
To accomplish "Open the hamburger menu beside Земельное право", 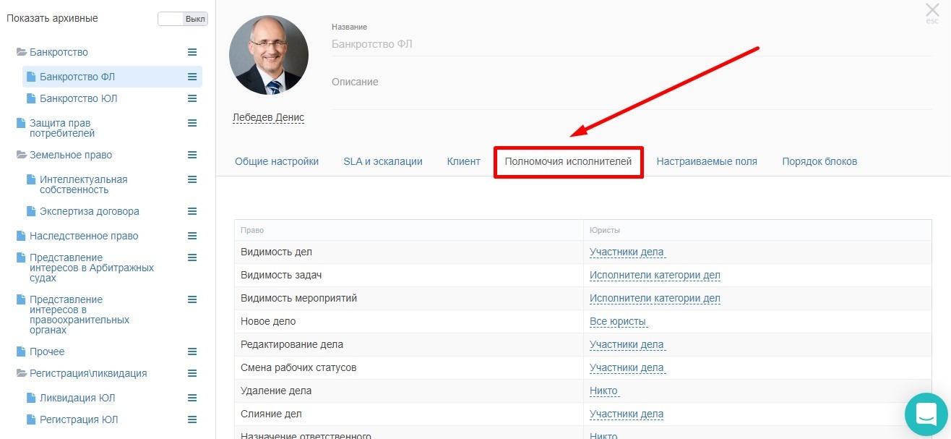I will coord(192,155).
